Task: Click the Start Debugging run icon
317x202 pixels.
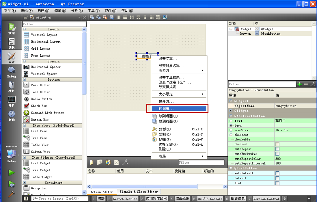Action: pos(12,184)
